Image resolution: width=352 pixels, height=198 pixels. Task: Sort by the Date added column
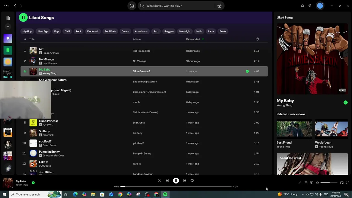(x=195, y=39)
